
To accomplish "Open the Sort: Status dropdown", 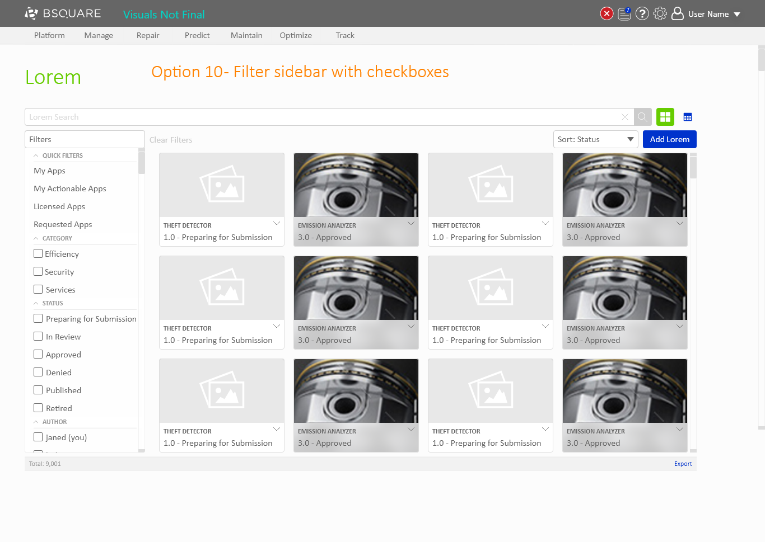I will click(595, 139).
